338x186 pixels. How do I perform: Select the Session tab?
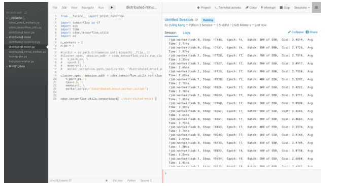click(171, 33)
